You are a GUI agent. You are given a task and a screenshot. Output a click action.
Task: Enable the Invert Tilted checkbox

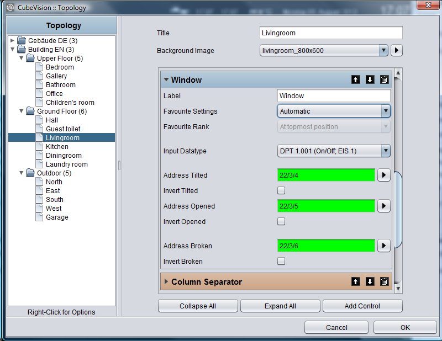(x=281, y=190)
